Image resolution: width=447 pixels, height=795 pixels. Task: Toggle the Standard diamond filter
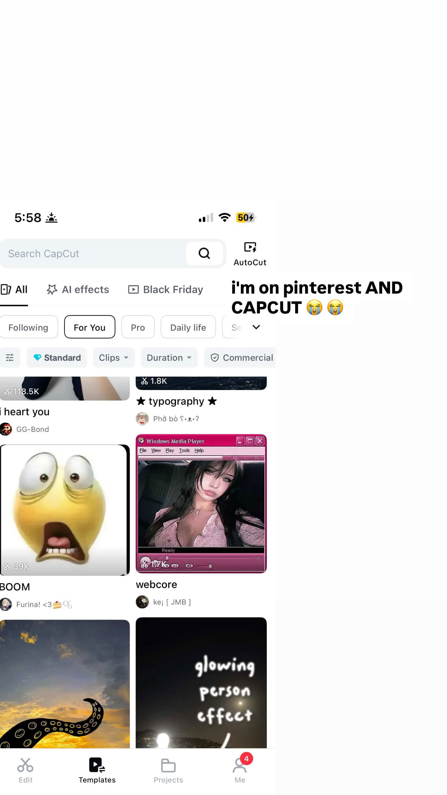[57, 357]
